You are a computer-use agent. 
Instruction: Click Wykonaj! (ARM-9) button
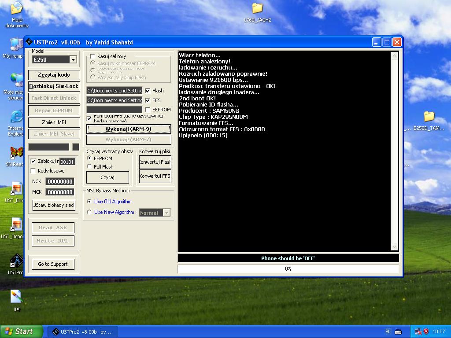click(129, 129)
